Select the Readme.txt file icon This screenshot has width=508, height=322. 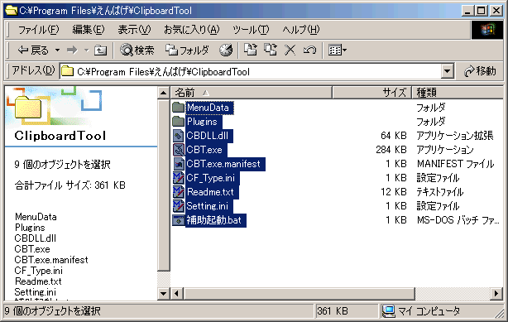(x=179, y=192)
